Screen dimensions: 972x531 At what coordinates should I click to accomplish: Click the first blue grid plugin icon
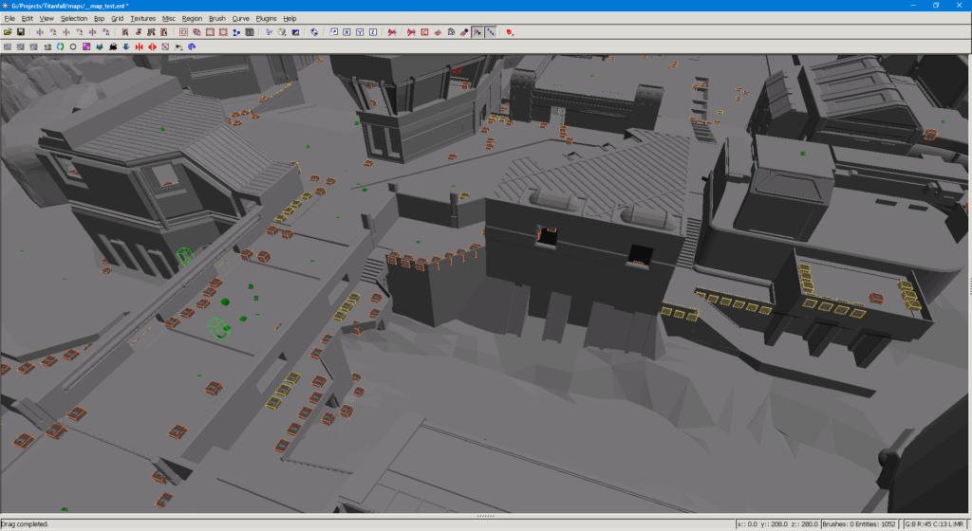[x=8, y=46]
